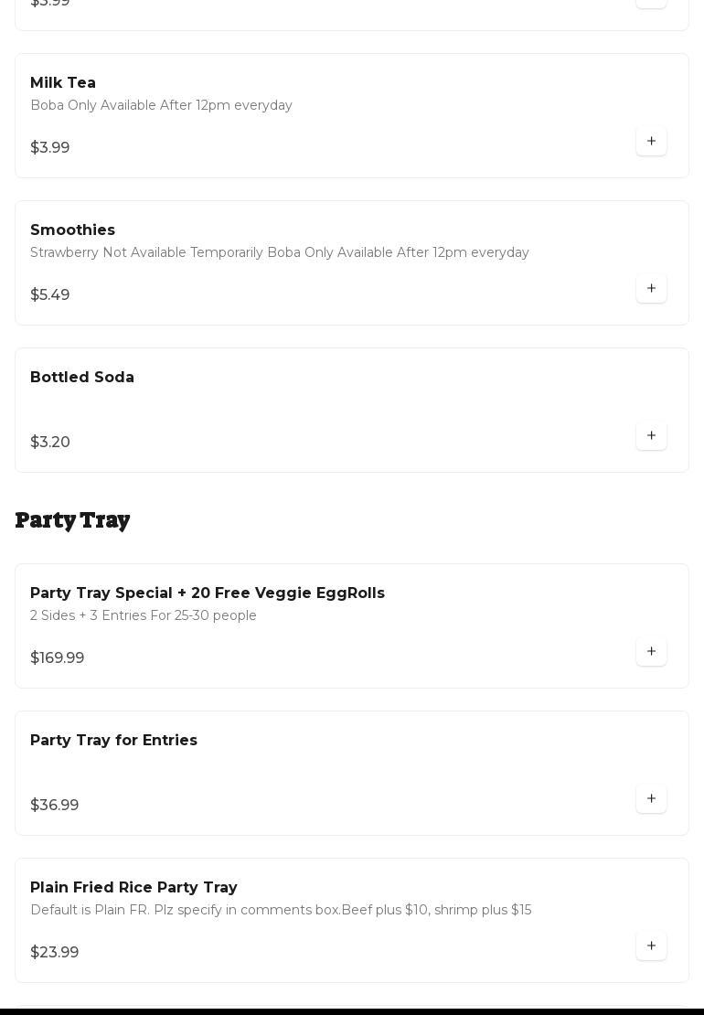This screenshot has height=1015, width=704.
Task: Select the Party Tray for Entries title
Action: click(113, 741)
